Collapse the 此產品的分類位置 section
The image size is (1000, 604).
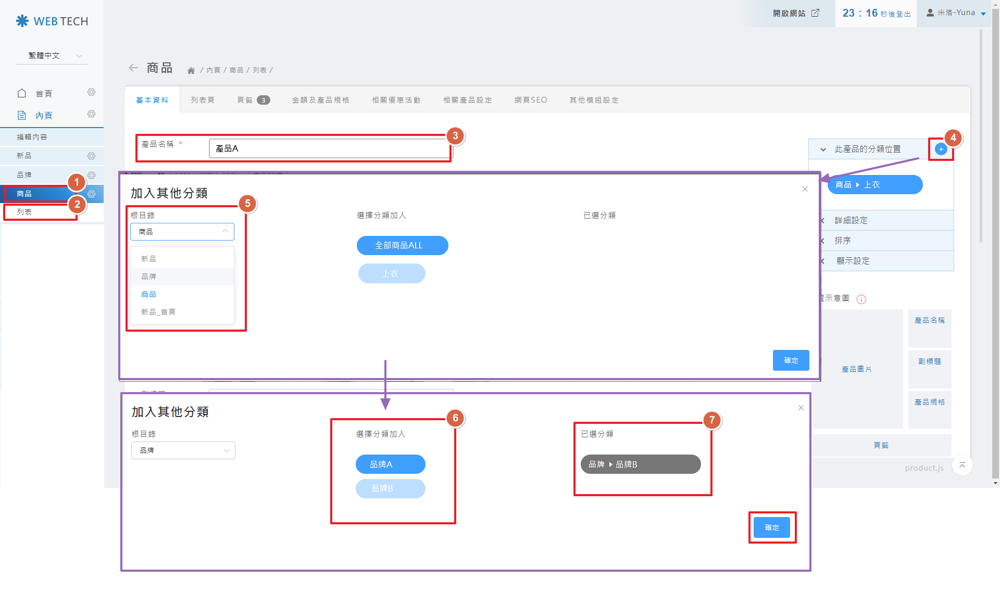click(x=823, y=149)
